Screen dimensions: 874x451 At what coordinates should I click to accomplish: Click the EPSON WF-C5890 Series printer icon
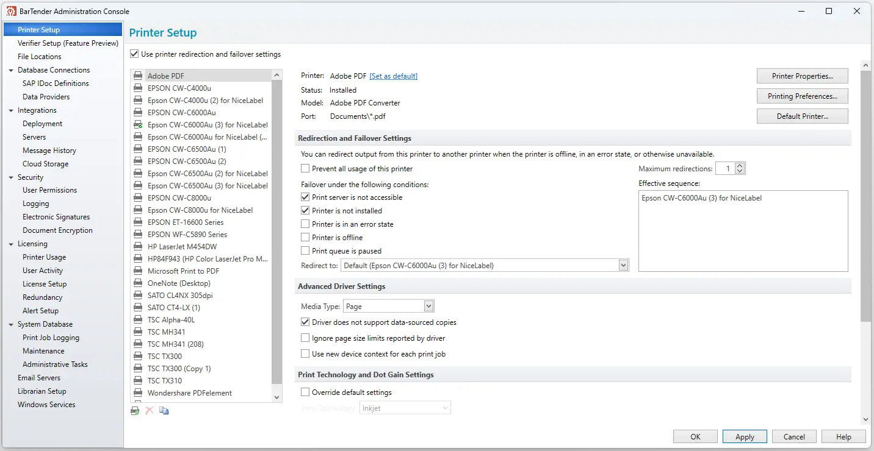coord(138,235)
